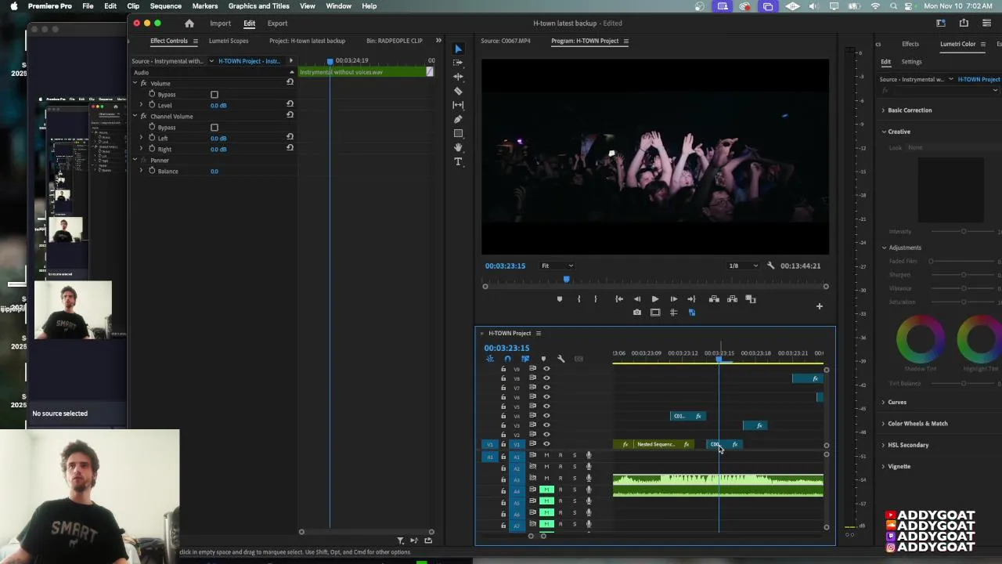The image size is (1002, 564).
Task: Go to Home screen via house icon
Action: 189,23
